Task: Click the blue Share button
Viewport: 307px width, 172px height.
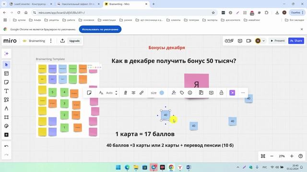Action: 296,41
